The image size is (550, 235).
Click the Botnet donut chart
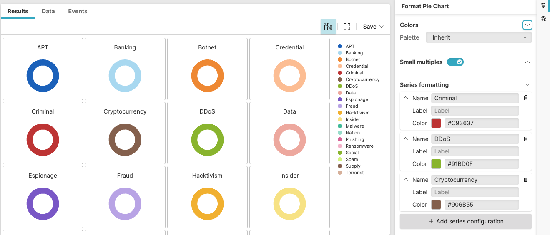tap(207, 76)
